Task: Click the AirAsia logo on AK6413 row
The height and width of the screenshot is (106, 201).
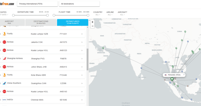Action: point(4,67)
